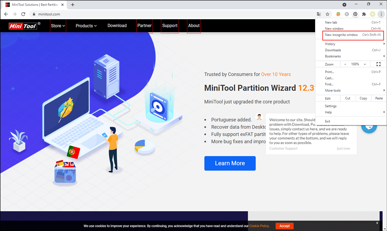Viewport: 387px width, 231px height.
Task: Click the yellow sun extension icon
Action: tap(372, 14)
